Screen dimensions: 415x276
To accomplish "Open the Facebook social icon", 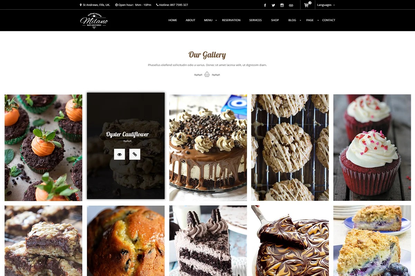I will tap(265, 5).
